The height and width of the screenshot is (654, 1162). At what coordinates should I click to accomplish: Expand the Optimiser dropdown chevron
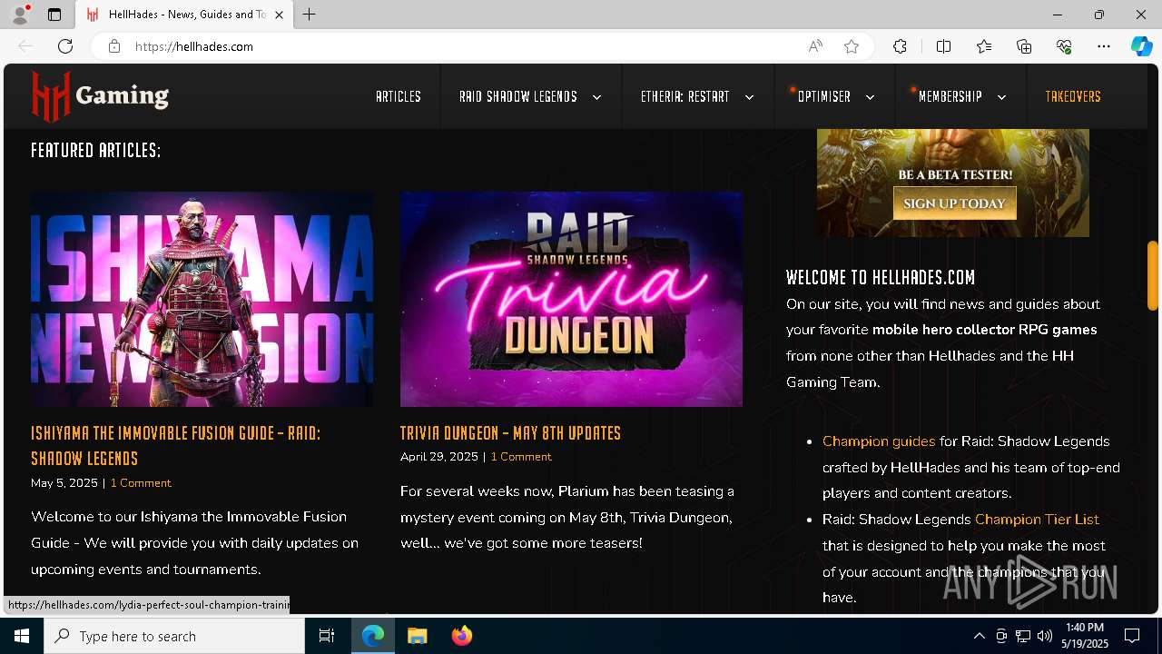coord(870,97)
